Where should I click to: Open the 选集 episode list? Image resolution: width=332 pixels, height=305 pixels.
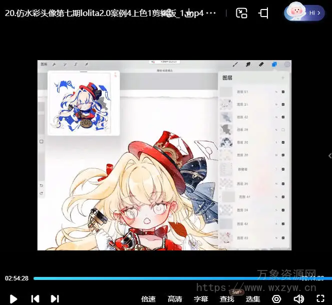click(253, 299)
